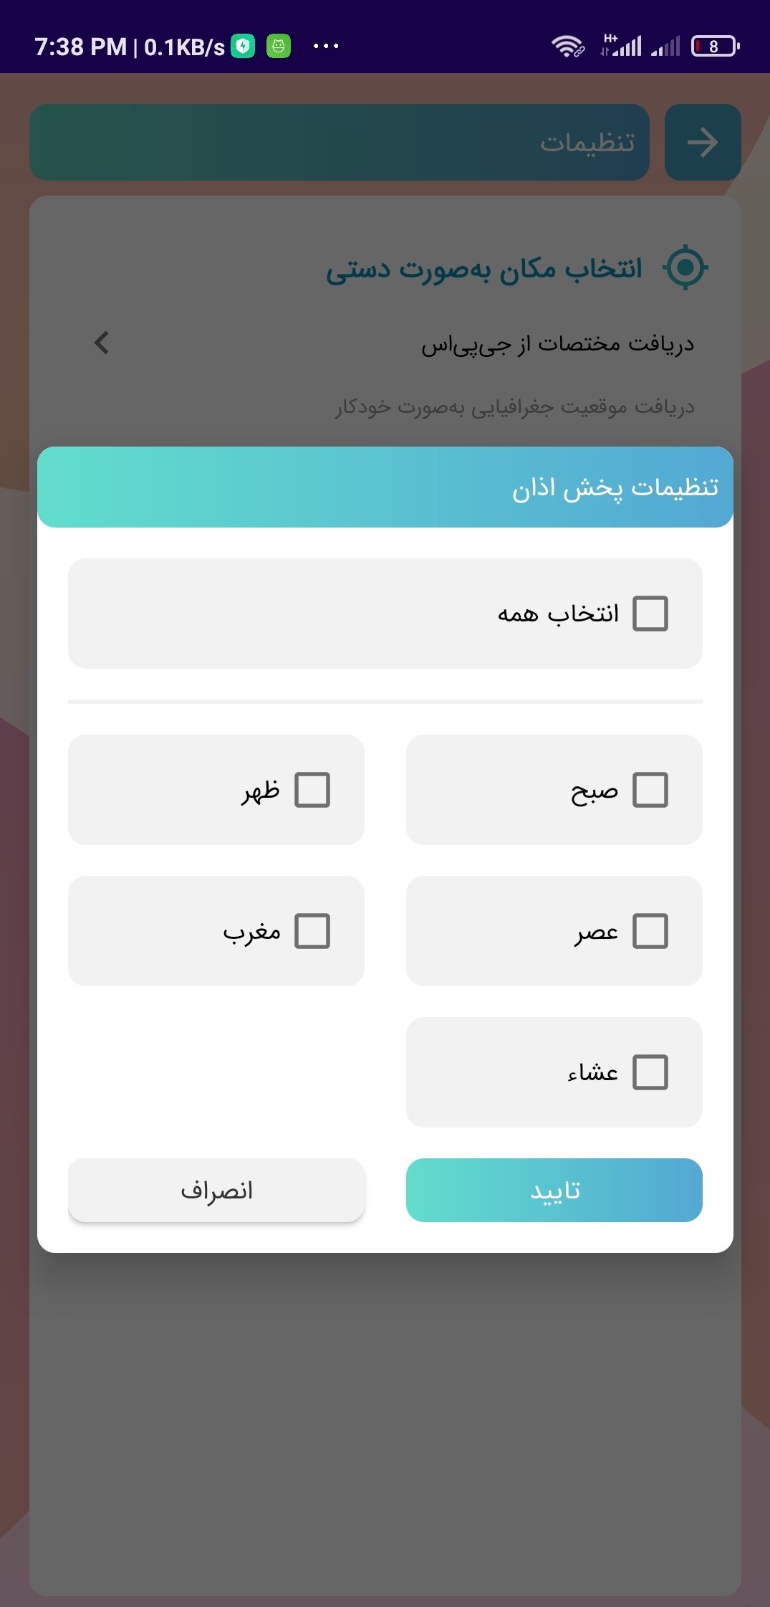
Task: Tap the gradient dialog header تنظیمات پخش اذان
Action: tap(385, 487)
